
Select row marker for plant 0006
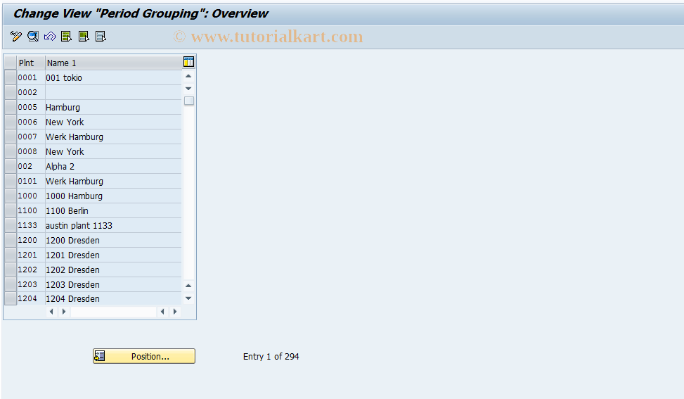pos(11,122)
